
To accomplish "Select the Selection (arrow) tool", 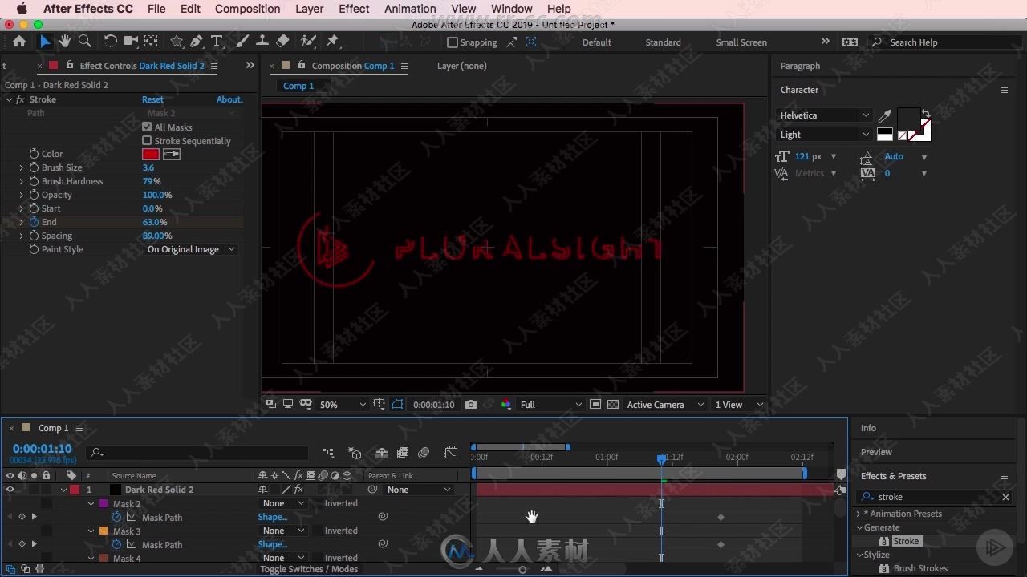I will tap(45, 42).
